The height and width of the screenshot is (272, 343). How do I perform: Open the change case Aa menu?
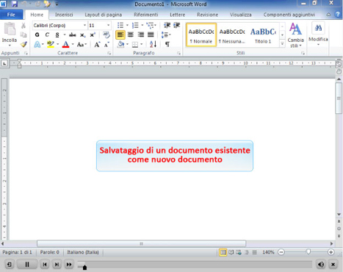point(82,44)
